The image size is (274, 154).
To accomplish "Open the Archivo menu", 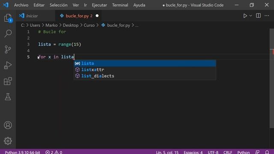I will 21,5.
